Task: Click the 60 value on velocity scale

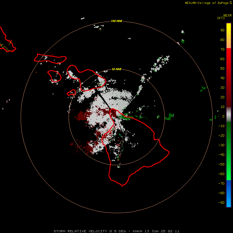Action: (x=222, y=59)
